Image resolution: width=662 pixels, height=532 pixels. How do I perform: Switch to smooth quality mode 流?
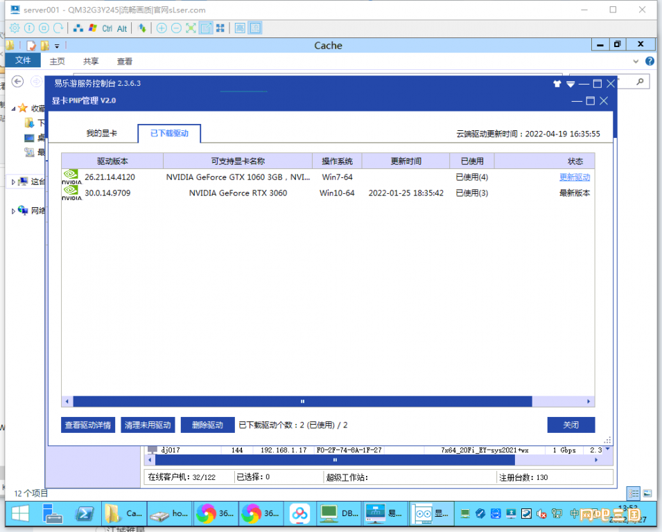coord(255,28)
